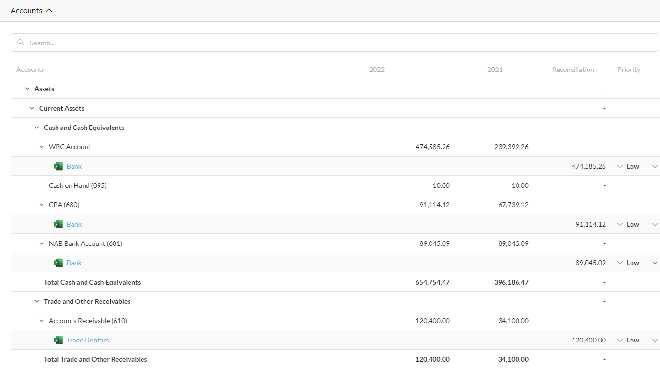Collapse the CBA (680) account row
The image size is (660, 371).
pos(42,205)
